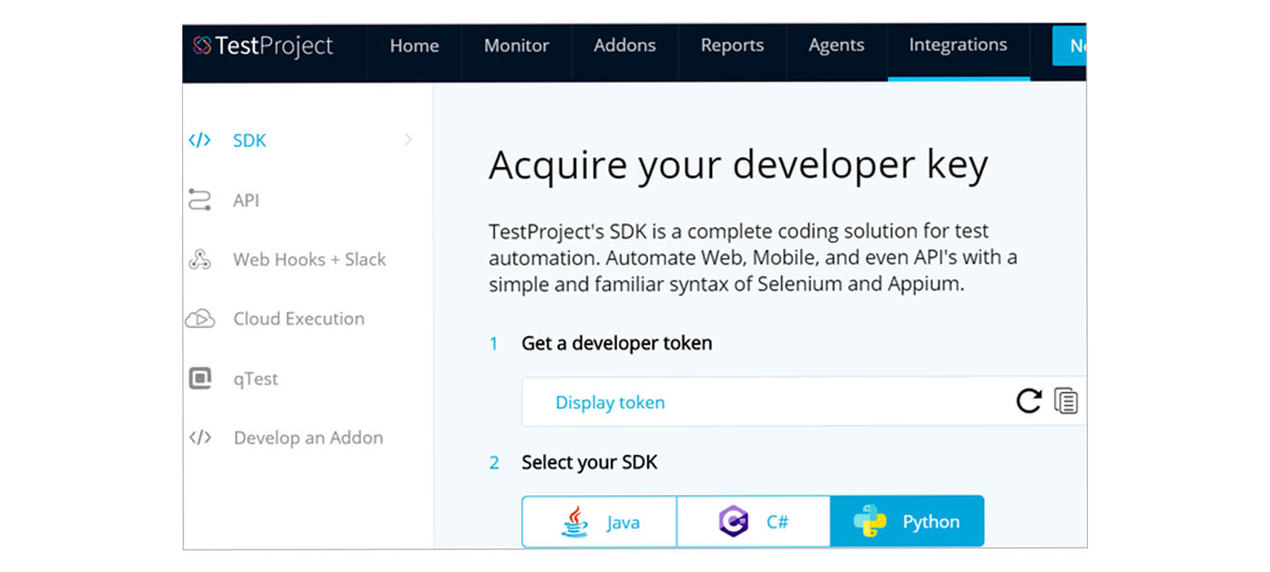Click the TestProject logo
The width and height of the screenshot is (1270, 572).
(263, 45)
